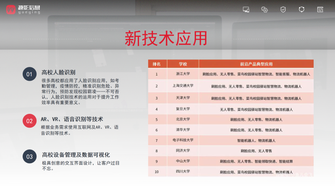This screenshot has width=335, height=187.
Task: Click the 03 numbered circle badge
Action: tap(29, 156)
